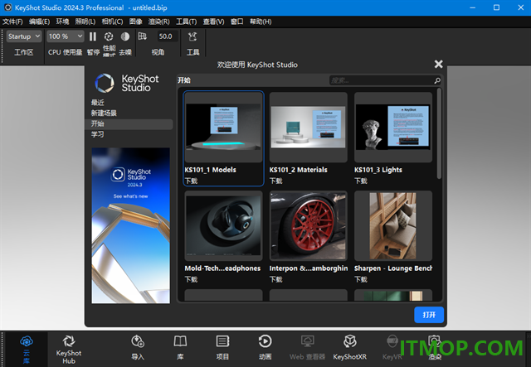Click the KeyShot app icon in title bar
This screenshot has width=531, height=367.
point(7,7)
